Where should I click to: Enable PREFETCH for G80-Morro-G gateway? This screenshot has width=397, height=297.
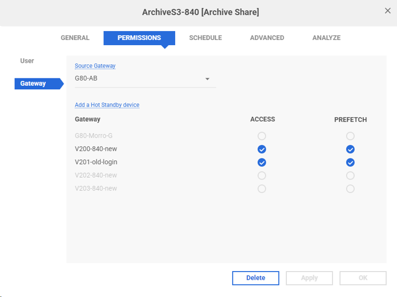[350, 136]
